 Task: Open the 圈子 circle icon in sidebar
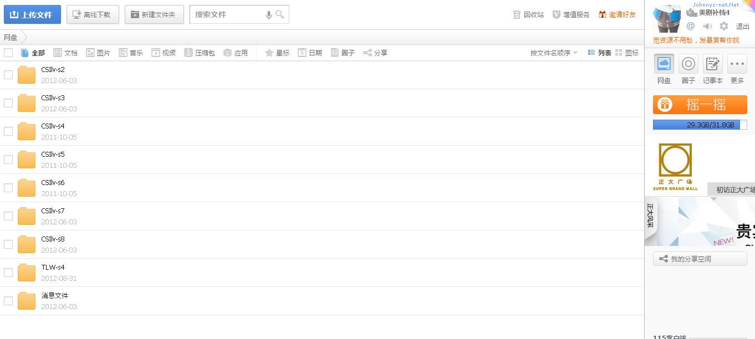click(688, 64)
